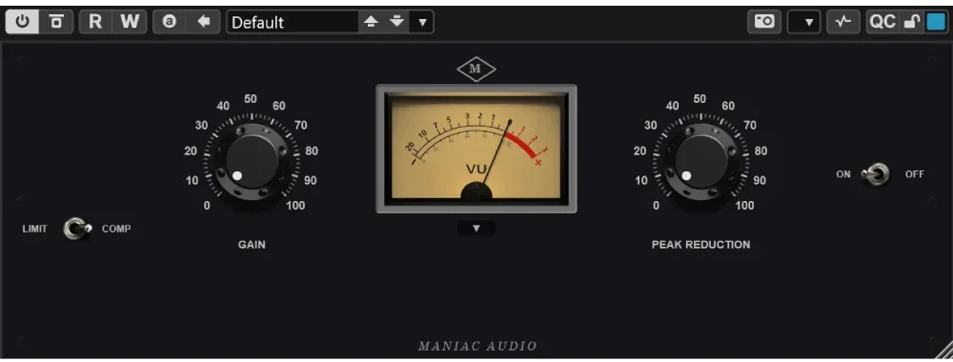
Task: Toggle the plugin power/activate button
Action: 23,22
